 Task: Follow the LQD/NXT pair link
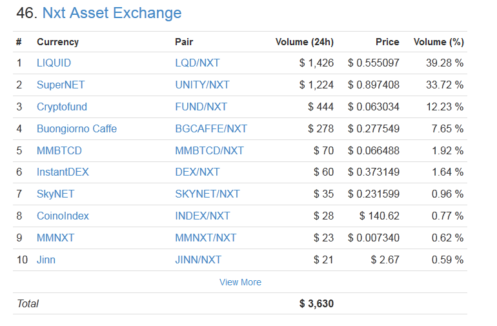pyautogui.click(x=197, y=63)
